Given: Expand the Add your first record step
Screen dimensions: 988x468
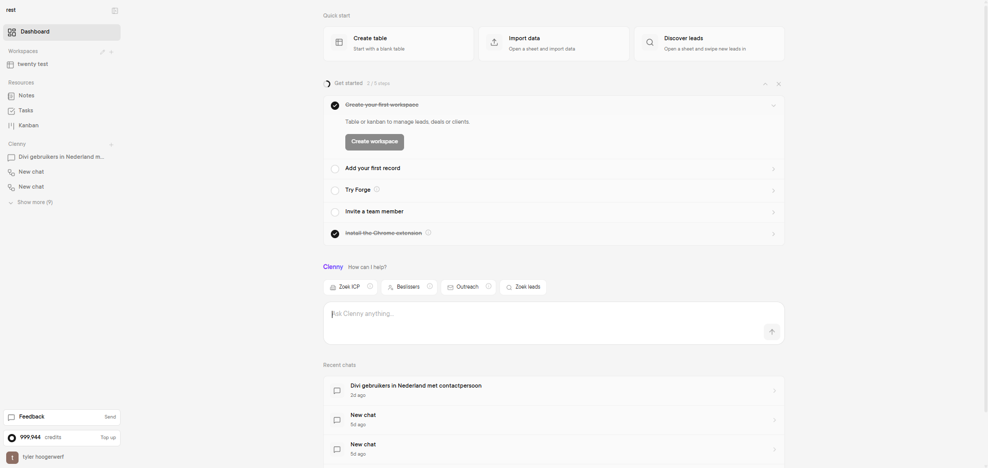Looking at the screenshot, I should [x=774, y=169].
